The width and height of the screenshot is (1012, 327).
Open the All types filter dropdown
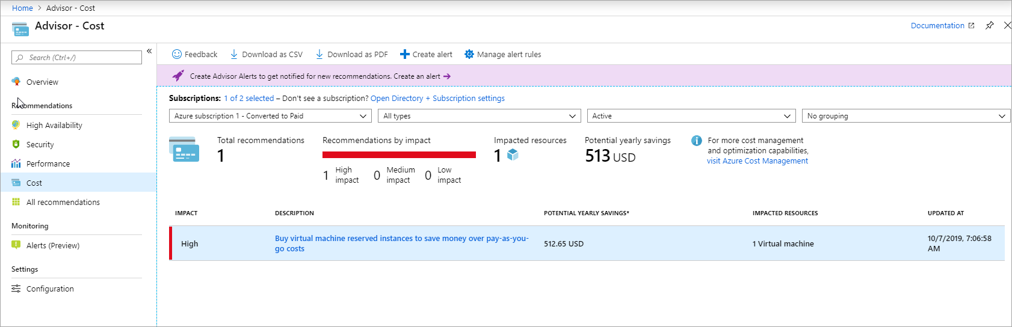480,116
